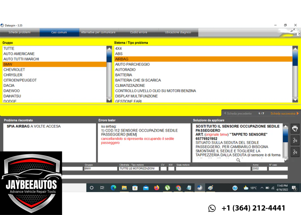The height and width of the screenshot is (215, 301).
Task: Click Gruppo list scroll-up arrow
Action: pos(109,48)
